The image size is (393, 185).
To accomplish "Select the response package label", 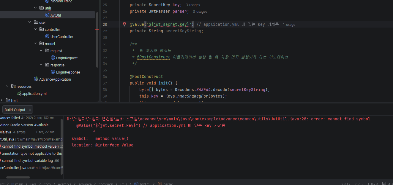I will [x=57, y=65].
